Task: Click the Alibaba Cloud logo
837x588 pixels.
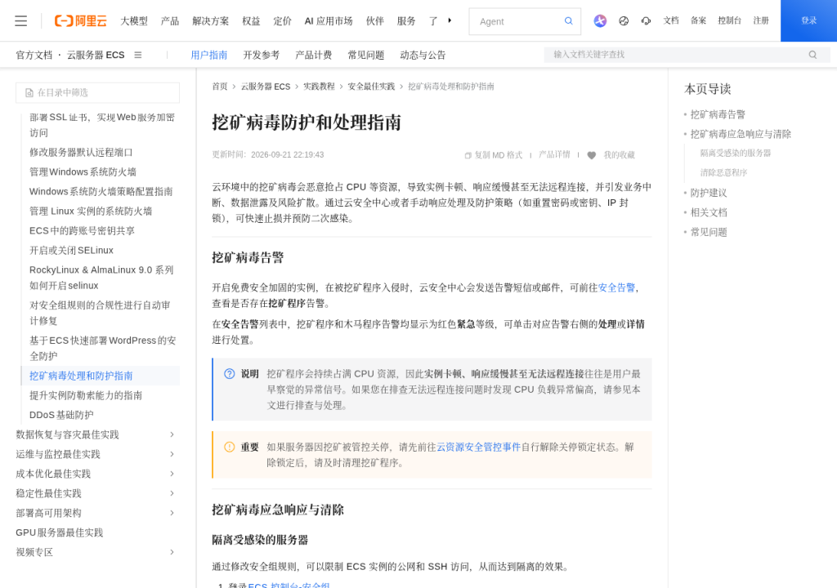Action: pos(81,20)
